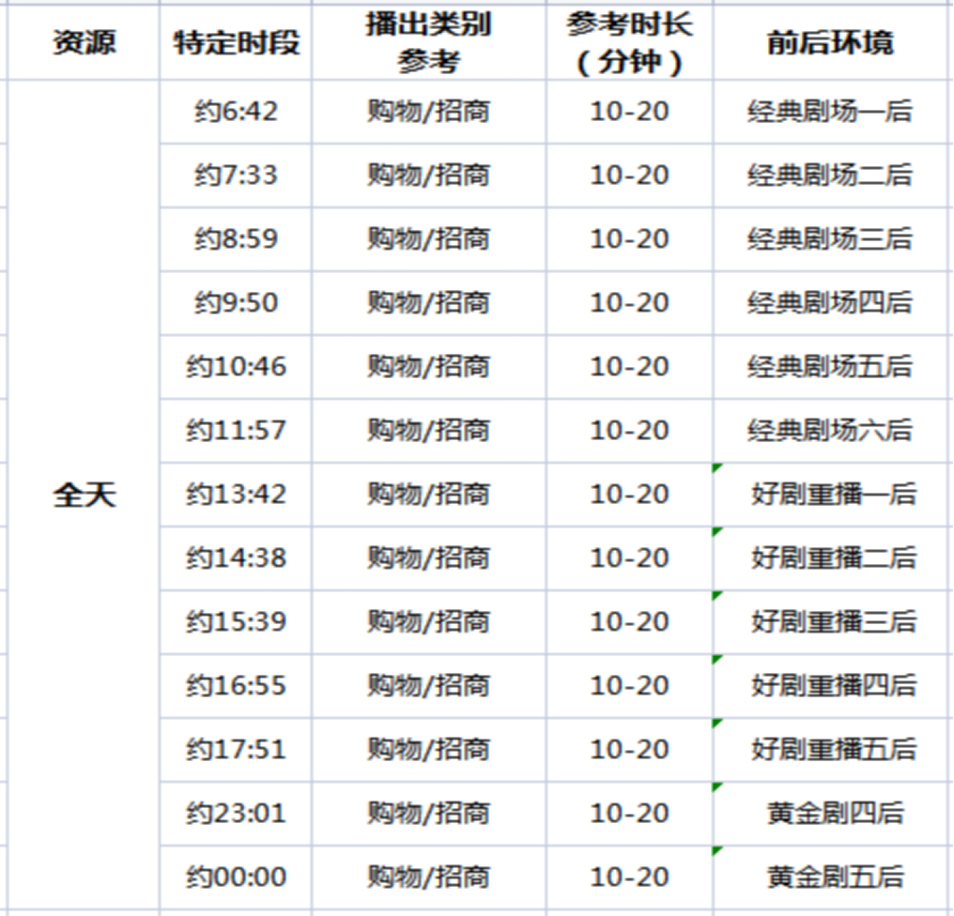Click 10-20 in the 约7:33 row

click(x=630, y=176)
